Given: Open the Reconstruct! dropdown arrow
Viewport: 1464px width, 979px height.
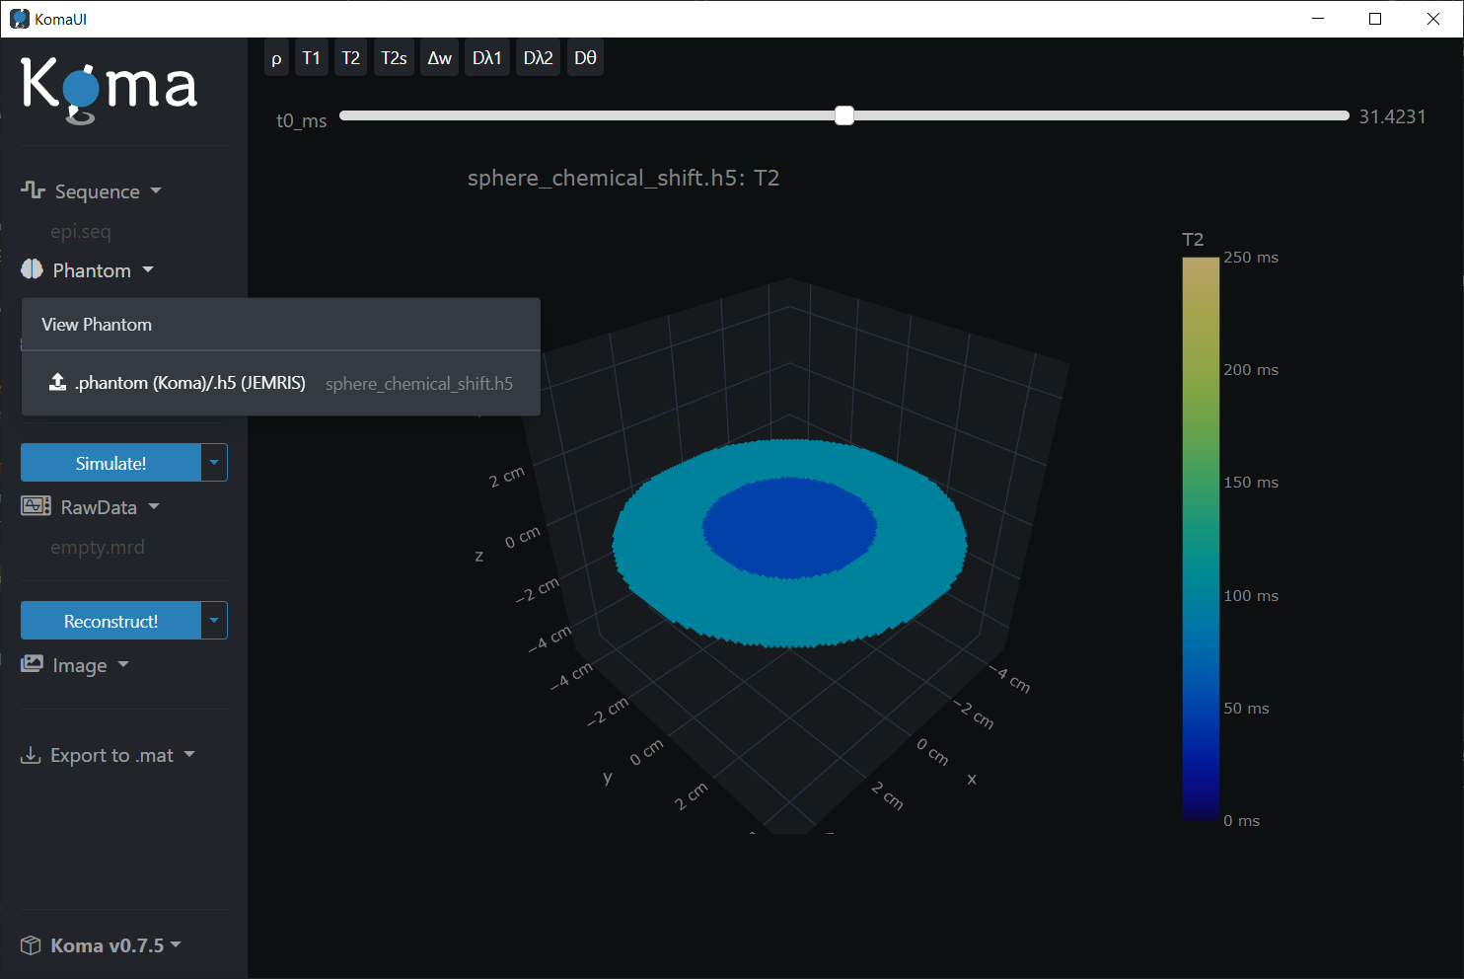Looking at the screenshot, I should 214,621.
